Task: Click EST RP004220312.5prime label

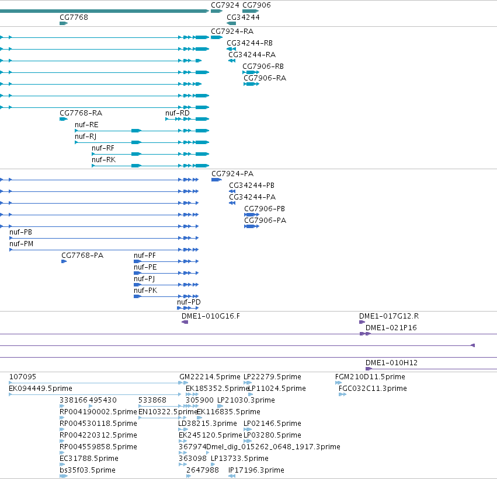Action: pos(98,435)
